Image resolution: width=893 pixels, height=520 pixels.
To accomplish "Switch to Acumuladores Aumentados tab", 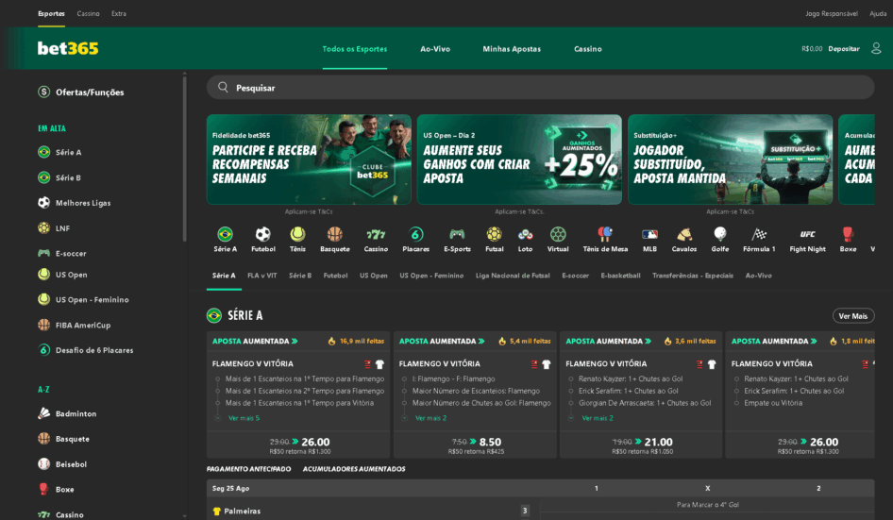I will pos(354,469).
